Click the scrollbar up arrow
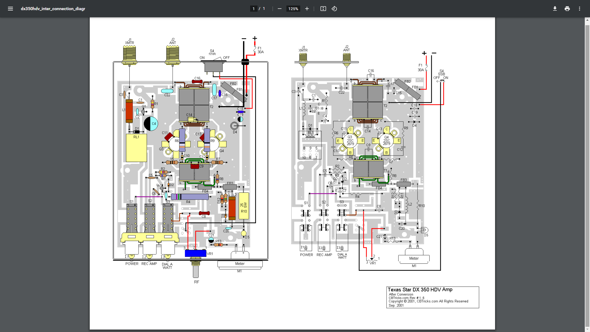590x332 pixels. 587,20
